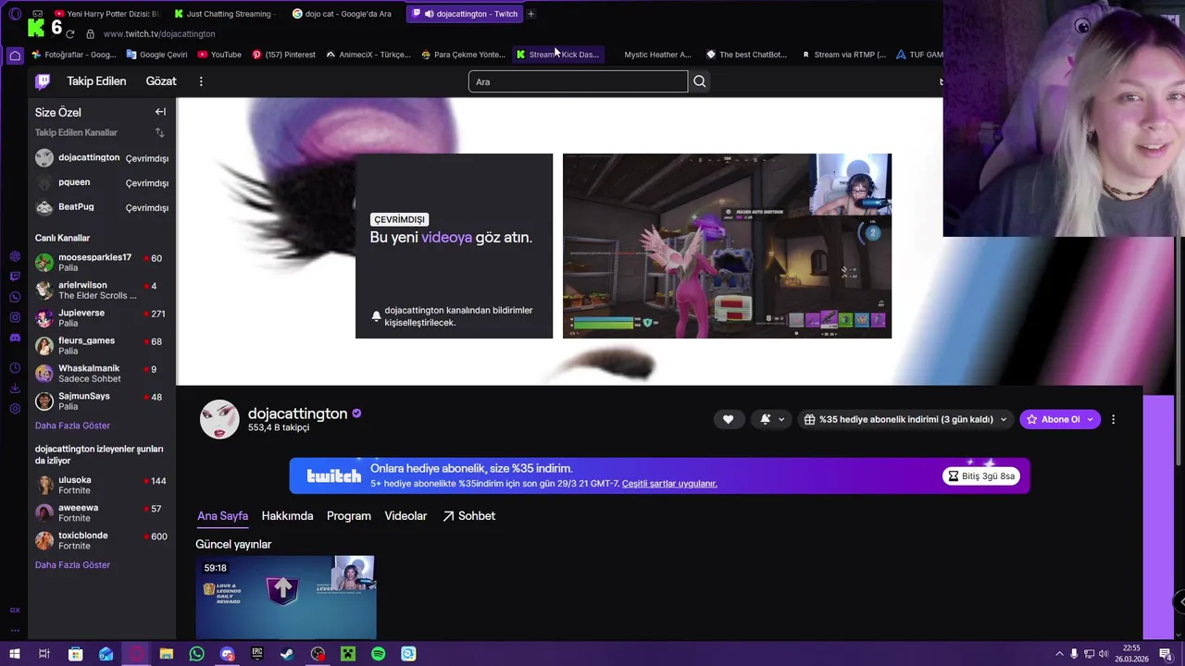Switch to the Ana Sayfa tab
The width and height of the screenshot is (1185, 666).
(222, 516)
